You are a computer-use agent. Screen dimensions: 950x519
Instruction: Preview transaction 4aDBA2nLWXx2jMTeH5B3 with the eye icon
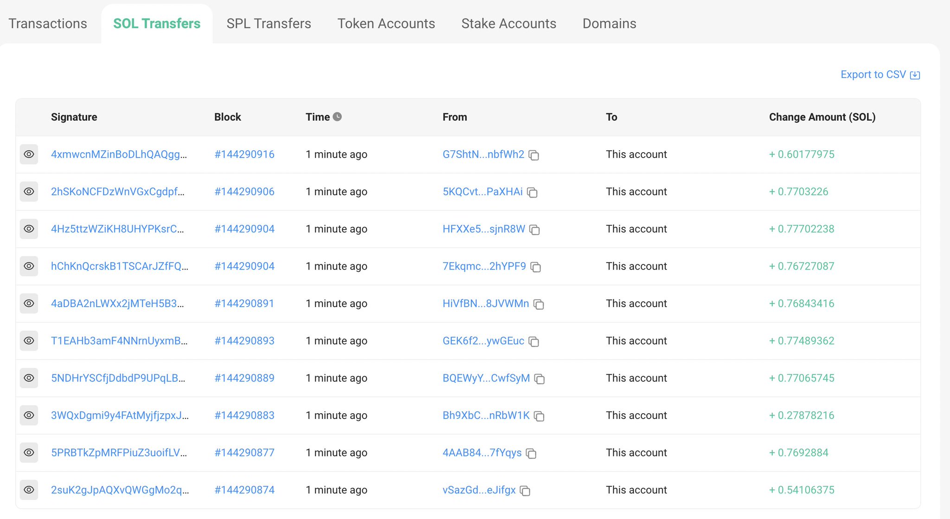point(29,303)
